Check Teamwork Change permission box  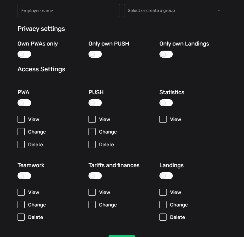(21, 205)
